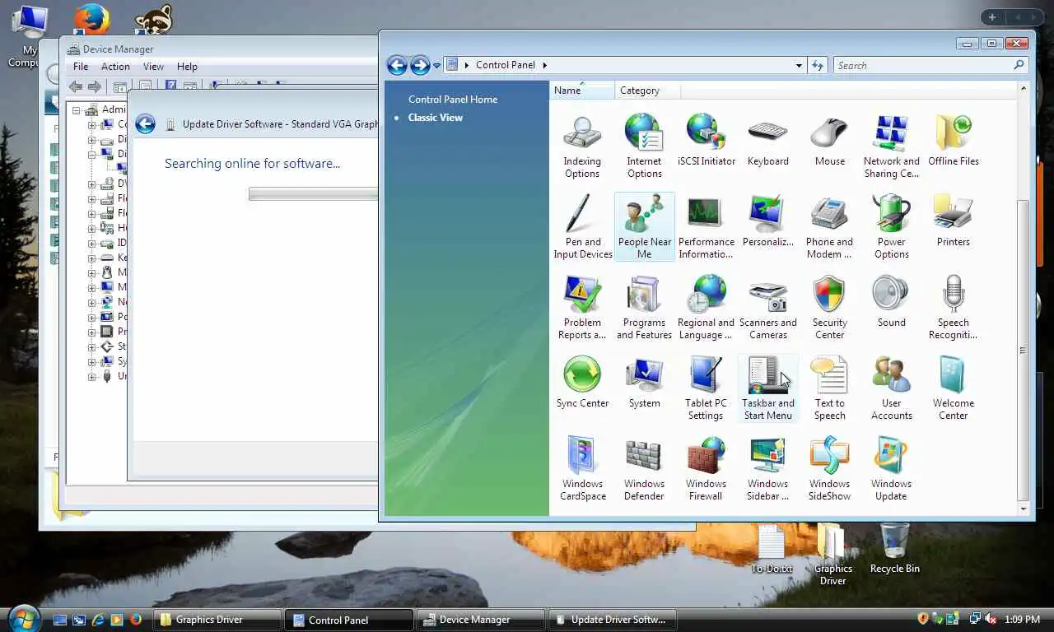This screenshot has height=632, width=1054.
Task: Open the iSCSI Initiator applet
Action: coord(706,141)
